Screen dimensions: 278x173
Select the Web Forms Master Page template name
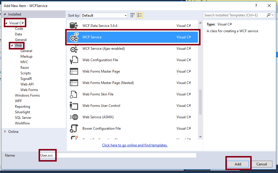(x=101, y=71)
